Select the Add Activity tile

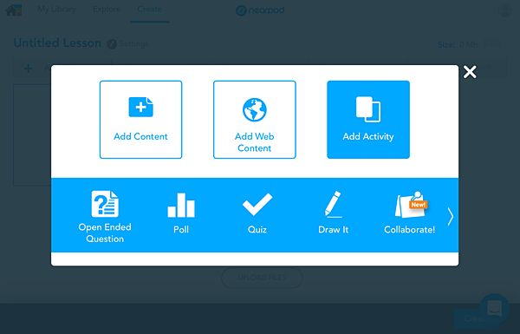[368, 120]
